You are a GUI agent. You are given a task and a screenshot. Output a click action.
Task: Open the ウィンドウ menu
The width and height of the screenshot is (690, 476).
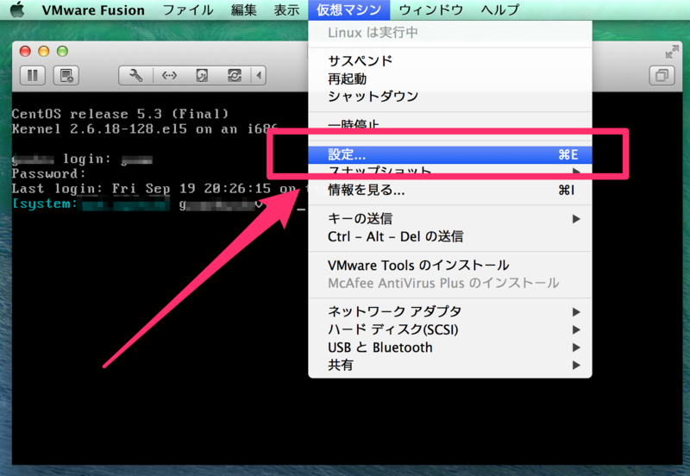click(430, 9)
